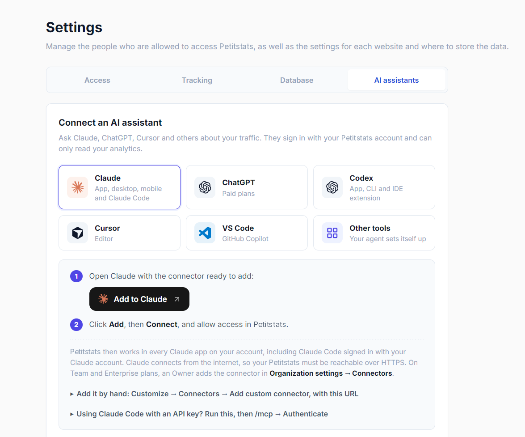
Task: Click the Claude starburst icon in its card
Action: coord(78,187)
